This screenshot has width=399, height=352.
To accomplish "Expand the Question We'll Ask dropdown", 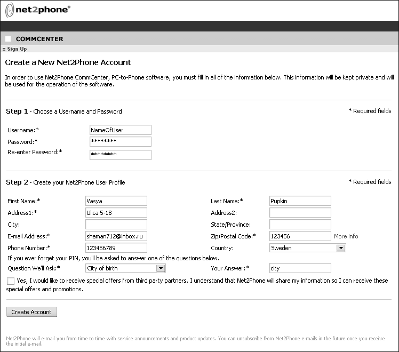I will click(126, 268).
